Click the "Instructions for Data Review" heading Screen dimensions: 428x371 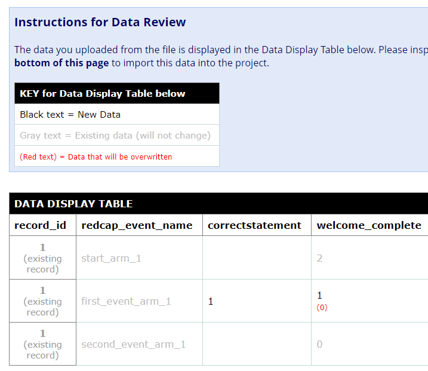pos(100,22)
